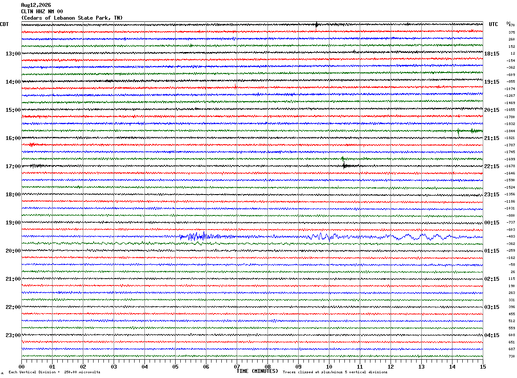Click the 19:00 CDT time label
Viewport: 517px width, 378px height.
coord(13,223)
